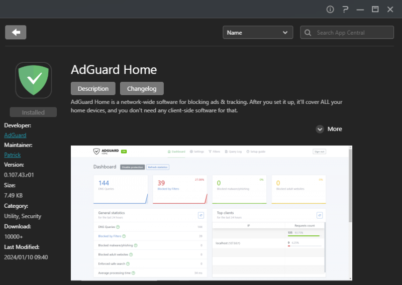This screenshot has height=285, width=402.
Task: Open the Name sort dropdown
Action: (x=258, y=33)
